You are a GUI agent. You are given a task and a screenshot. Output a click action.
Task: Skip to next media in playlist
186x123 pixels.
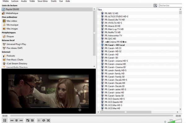coord(21,121)
